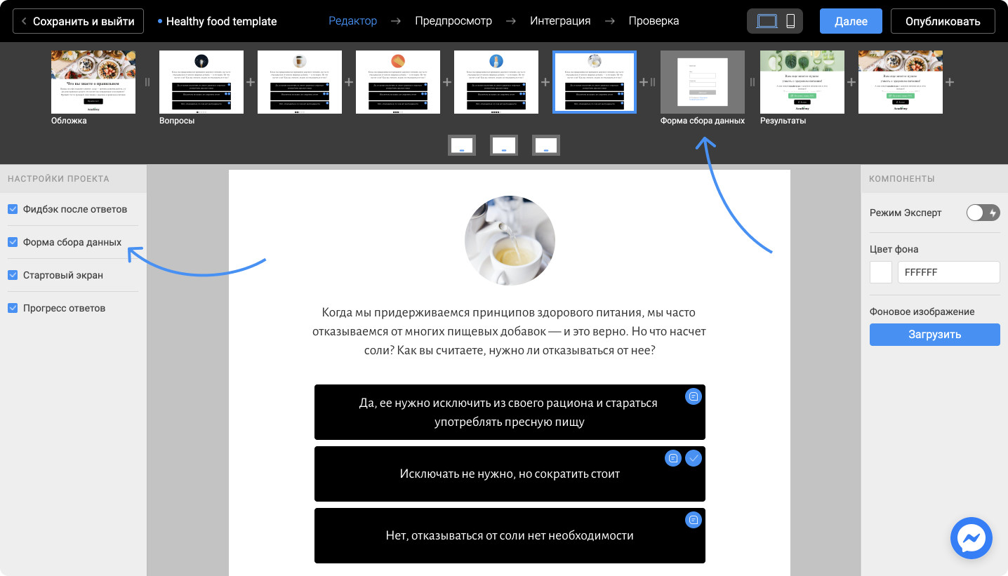Click the 'Healthy food template' project title
Screen dimensions: 1008x576
tap(221, 21)
